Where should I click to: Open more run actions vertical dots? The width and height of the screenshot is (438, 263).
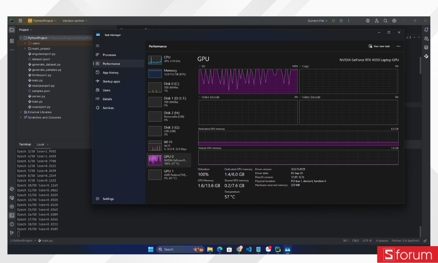[349, 21]
